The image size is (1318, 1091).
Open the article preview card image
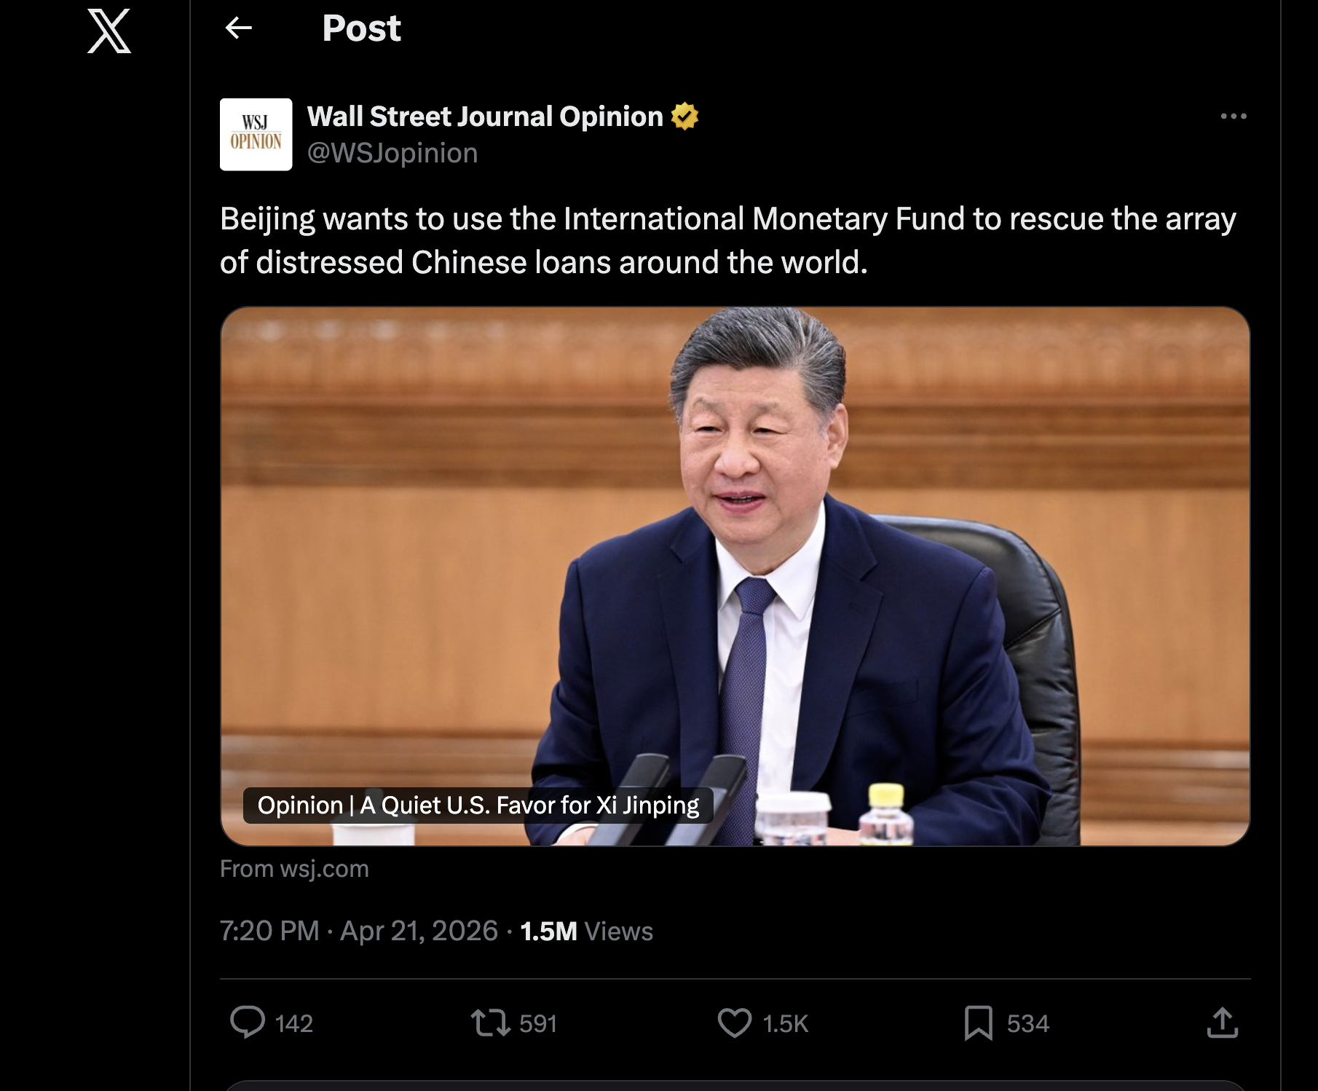click(735, 576)
